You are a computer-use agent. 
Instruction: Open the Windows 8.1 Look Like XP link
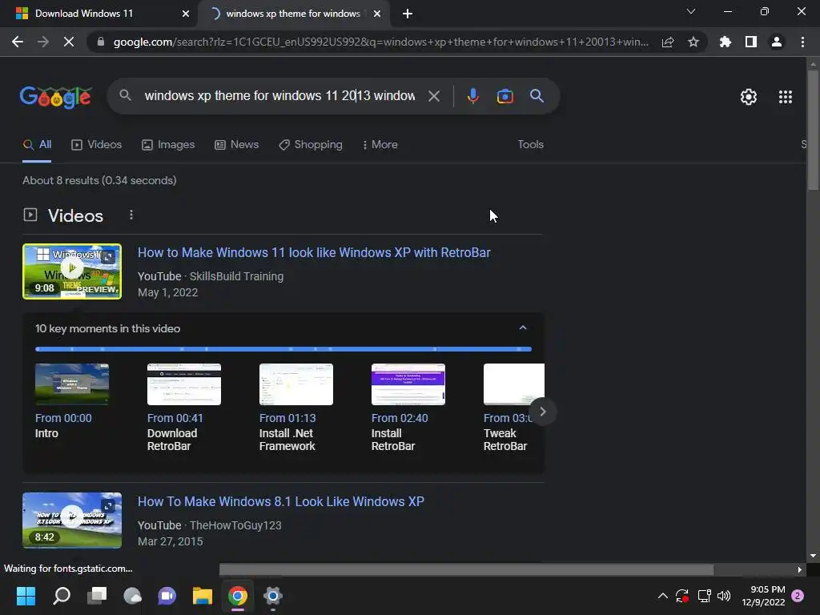[281, 501]
